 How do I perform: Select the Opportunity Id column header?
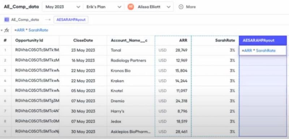tap(35, 40)
